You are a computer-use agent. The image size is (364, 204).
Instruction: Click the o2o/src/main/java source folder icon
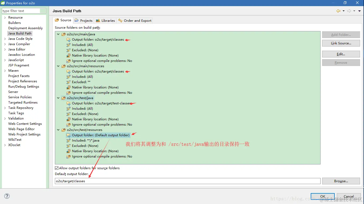coord(63,34)
